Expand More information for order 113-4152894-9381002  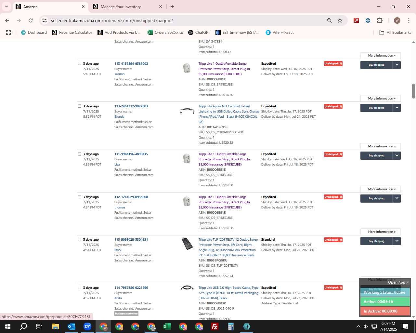[x=381, y=56]
